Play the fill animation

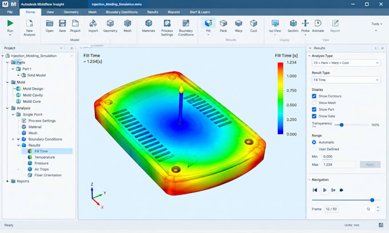[324, 190]
